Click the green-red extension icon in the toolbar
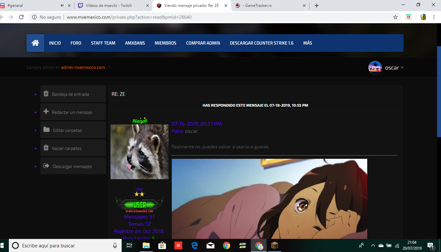 pos(409,17)
